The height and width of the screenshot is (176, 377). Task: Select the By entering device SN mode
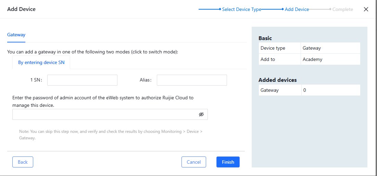41,63
